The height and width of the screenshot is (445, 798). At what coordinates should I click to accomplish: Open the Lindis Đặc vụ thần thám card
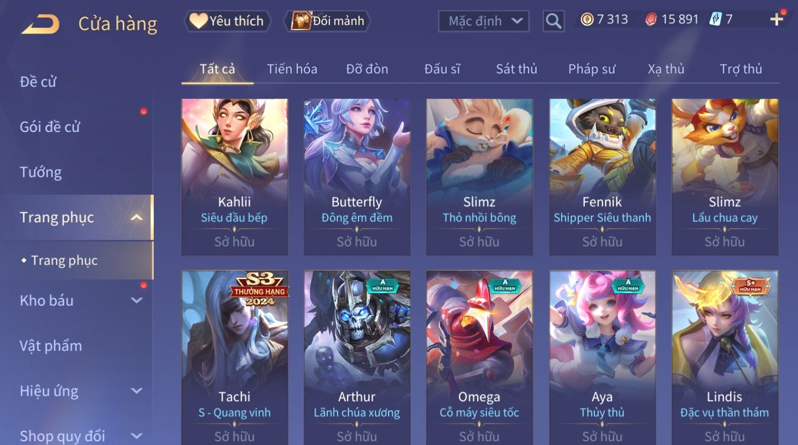[725, 358]
